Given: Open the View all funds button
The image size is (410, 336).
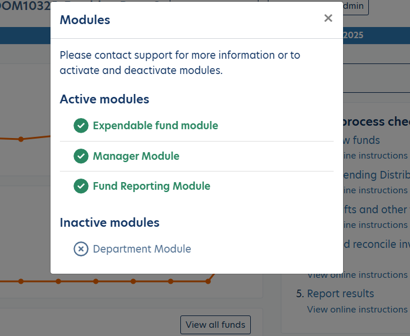Looking at the screenshot, I should (x=216, y=324).
